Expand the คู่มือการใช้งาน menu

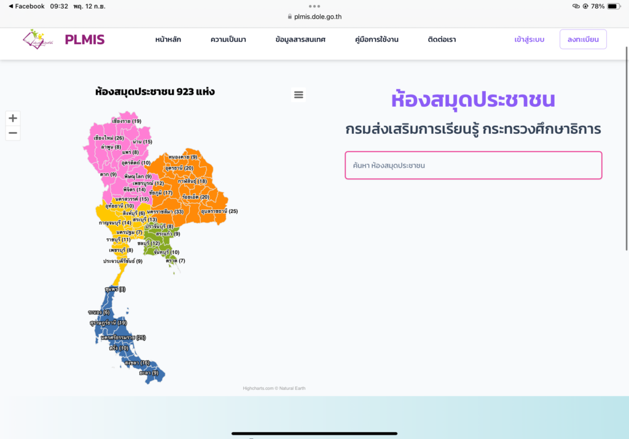pyautogui.click(x=377, y=40)
